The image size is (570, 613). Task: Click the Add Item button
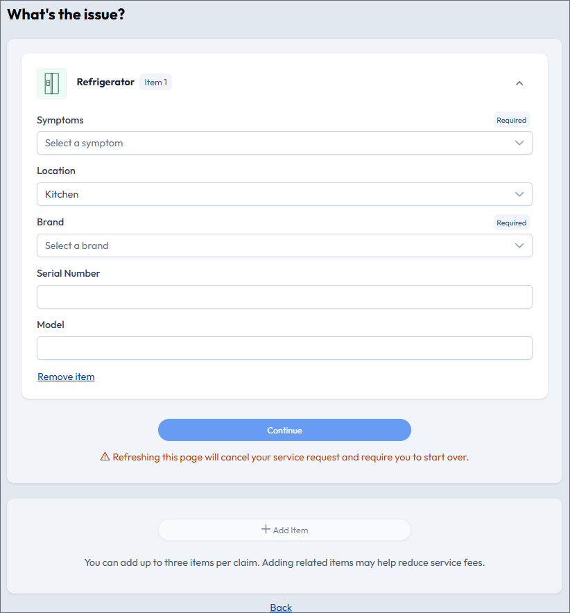[x=284, y=530]
